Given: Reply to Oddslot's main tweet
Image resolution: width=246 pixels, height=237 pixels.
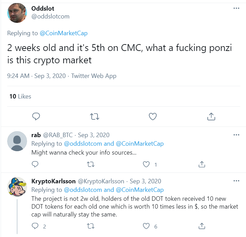Looking at the screenshot, I should point(36,117).
